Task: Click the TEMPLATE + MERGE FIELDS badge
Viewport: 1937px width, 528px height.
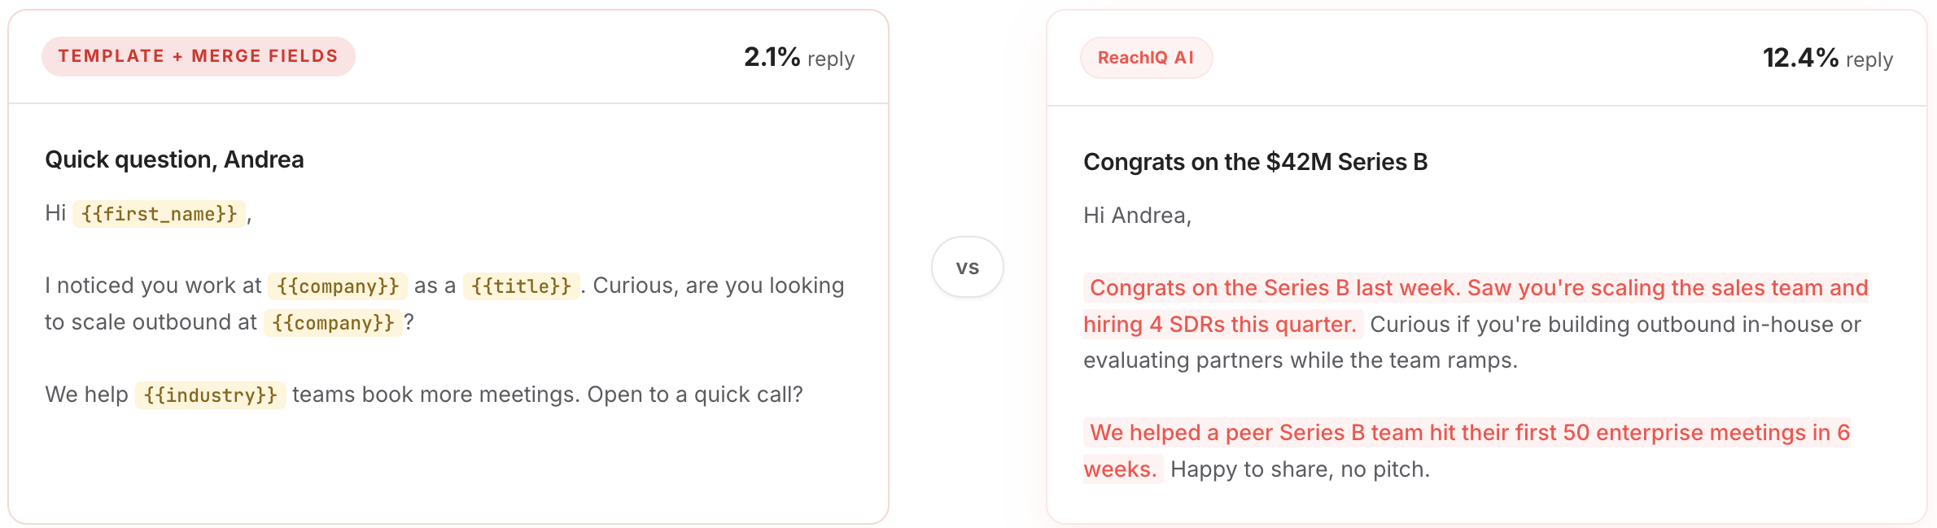Action: point(199,56)
